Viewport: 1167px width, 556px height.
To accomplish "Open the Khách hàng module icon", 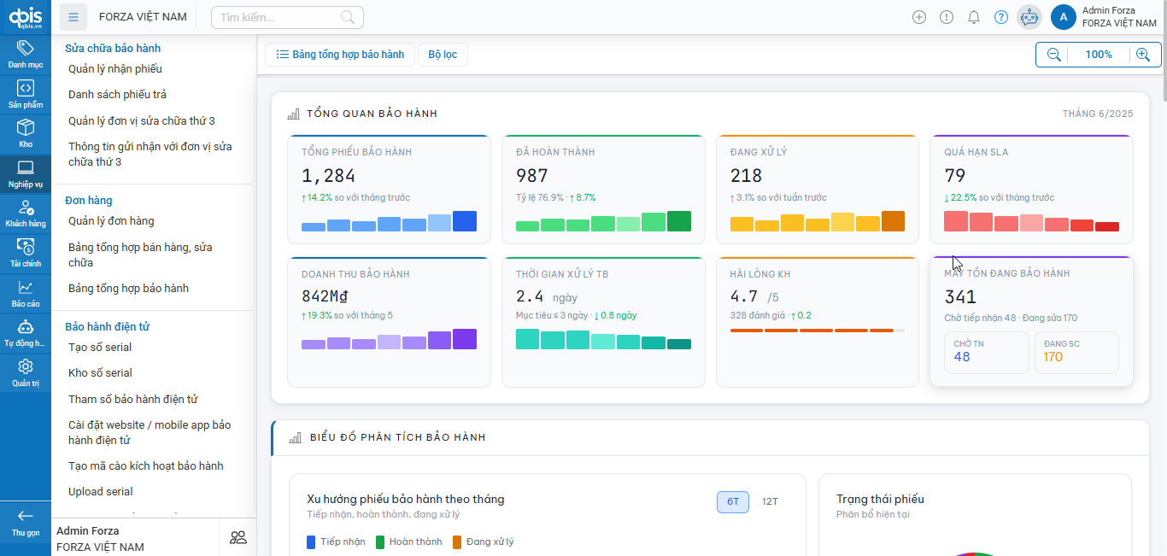I will (x=25, y=210).
